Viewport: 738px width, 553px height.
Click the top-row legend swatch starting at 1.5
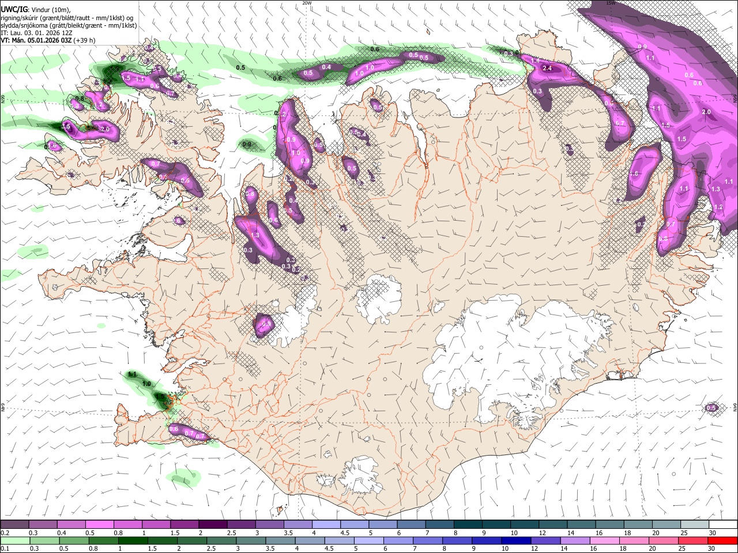coord(184,525)
